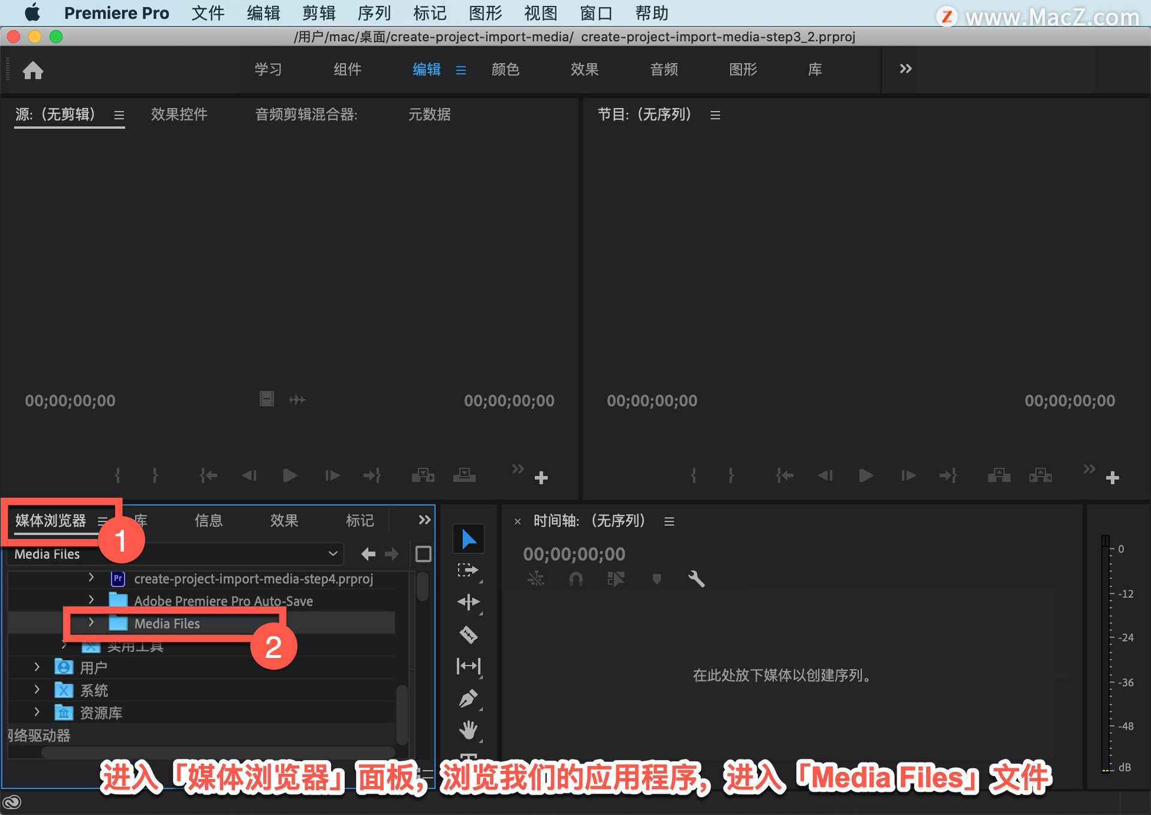Expand Adobe Premiere Pro Auto-Save folder
1151x815 pixels.
91,599
